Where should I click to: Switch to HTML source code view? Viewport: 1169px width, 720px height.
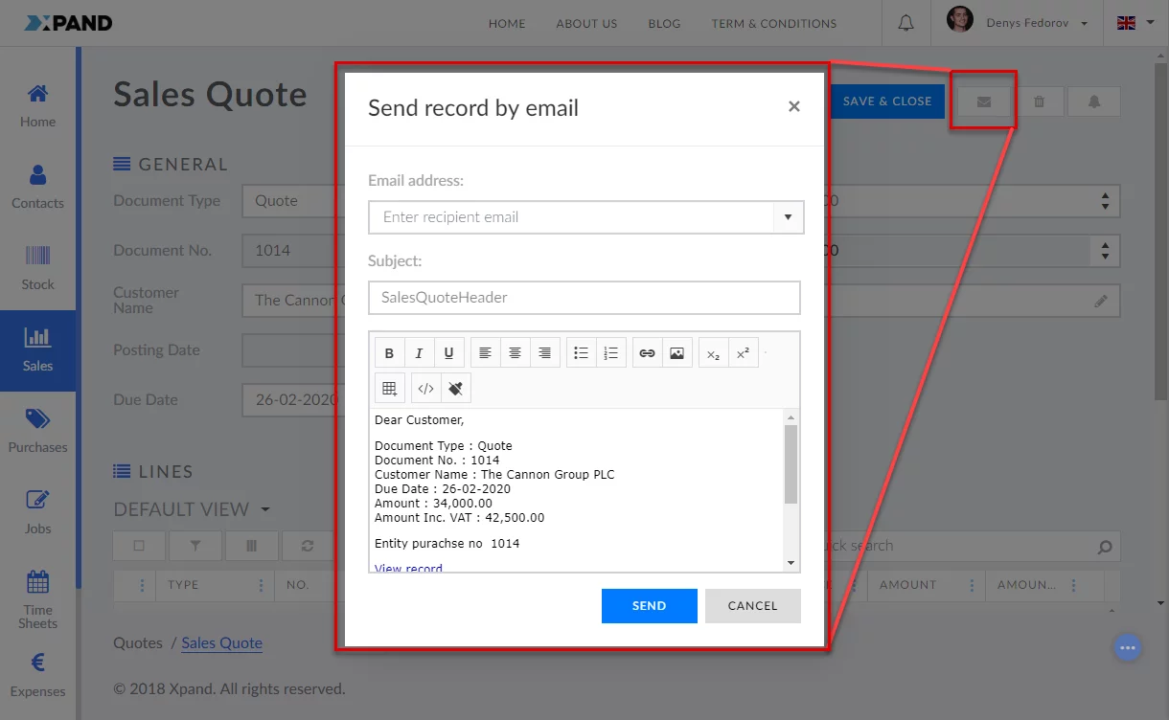point(426,388)
